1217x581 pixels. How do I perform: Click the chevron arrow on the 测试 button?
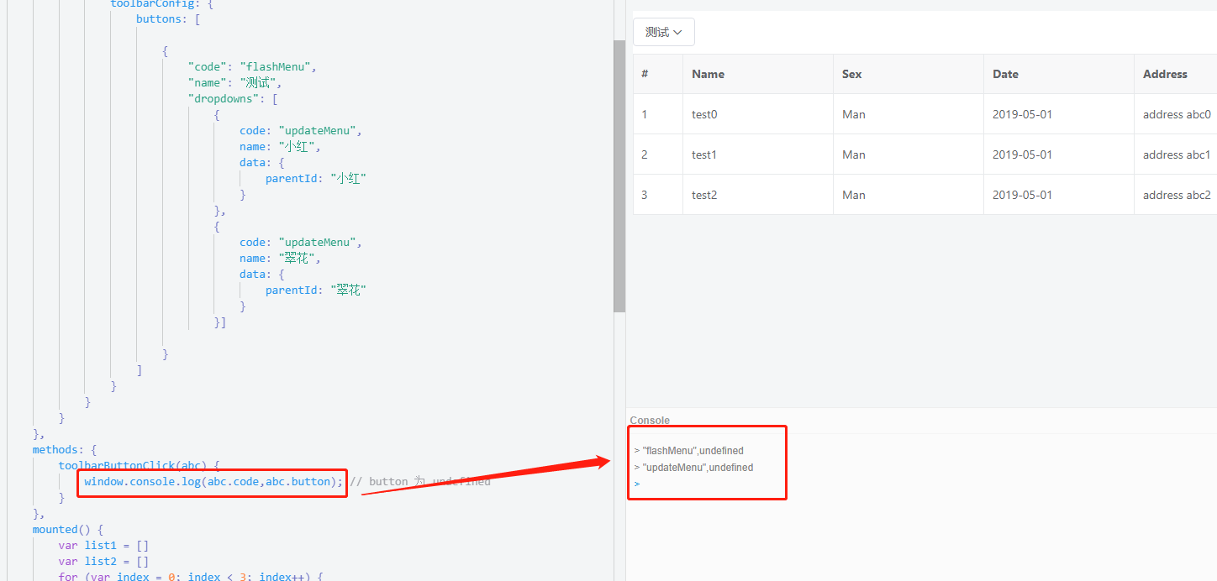tap(677, 32)
